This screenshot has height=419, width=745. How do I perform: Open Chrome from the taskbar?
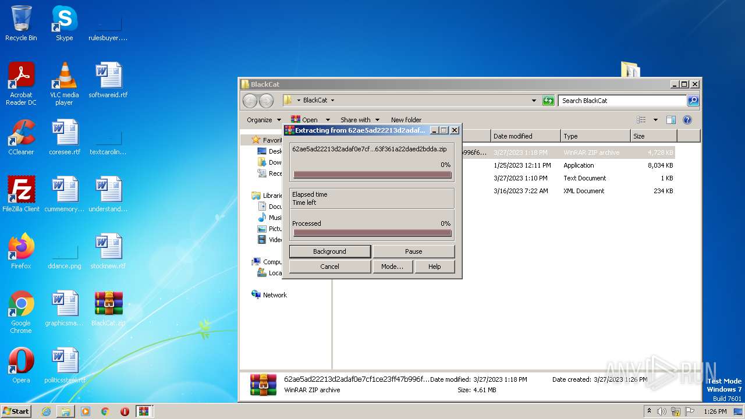pos(105,411)
